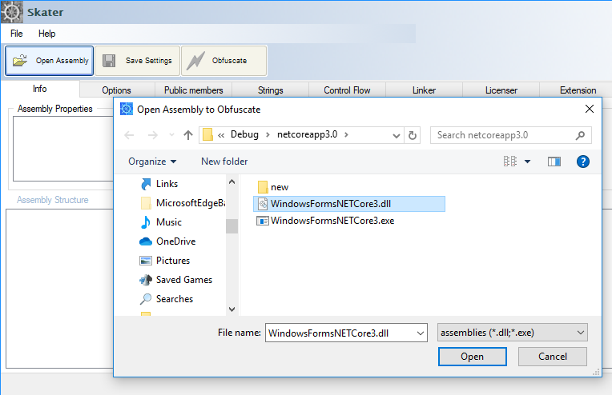
Task: Go forward in the file dialog
Action: [153, 135]
